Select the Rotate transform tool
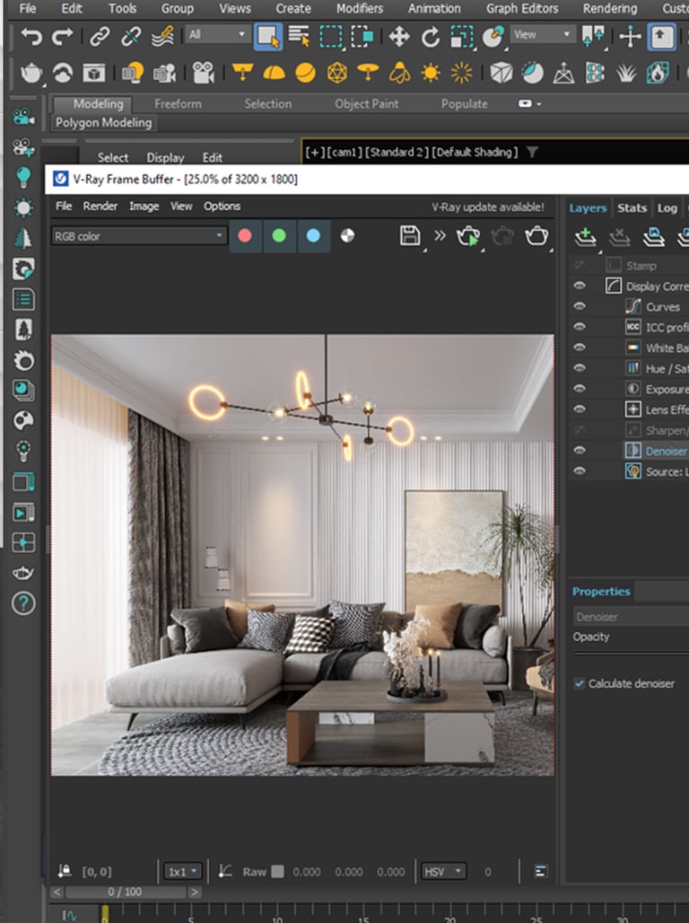This screenshot has height=923, width=689. tap(431, 37)
